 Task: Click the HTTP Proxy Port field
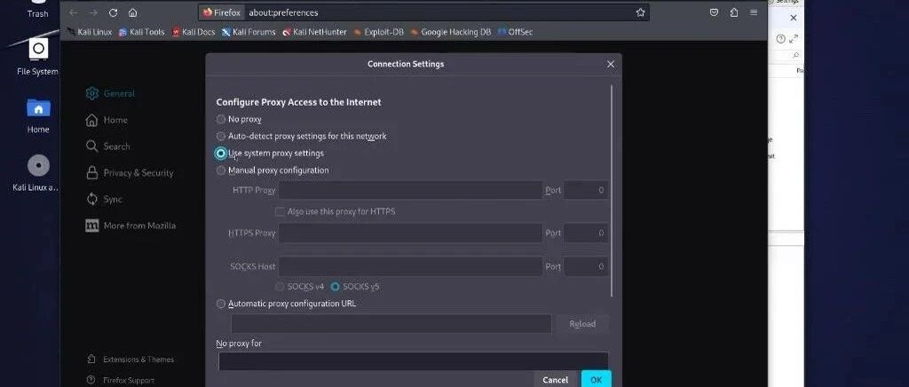click(x=586, y=190)
